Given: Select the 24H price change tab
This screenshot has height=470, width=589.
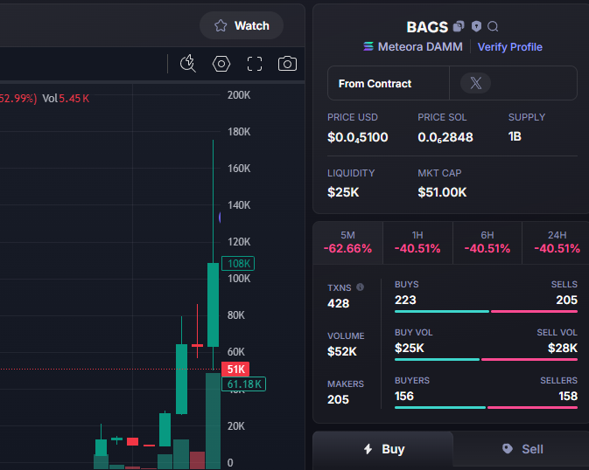Looking at the screenshot, I should pyautogui.click(x=557, y=243).
